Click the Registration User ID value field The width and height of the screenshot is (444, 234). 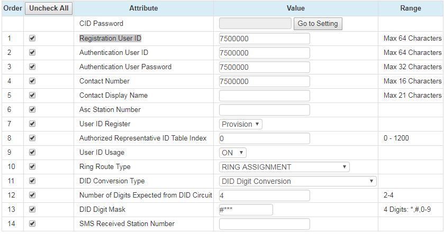point(264,39)
